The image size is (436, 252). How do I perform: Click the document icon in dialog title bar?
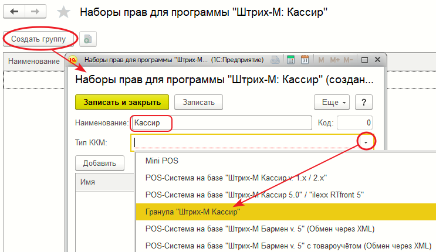coord(275,60)
